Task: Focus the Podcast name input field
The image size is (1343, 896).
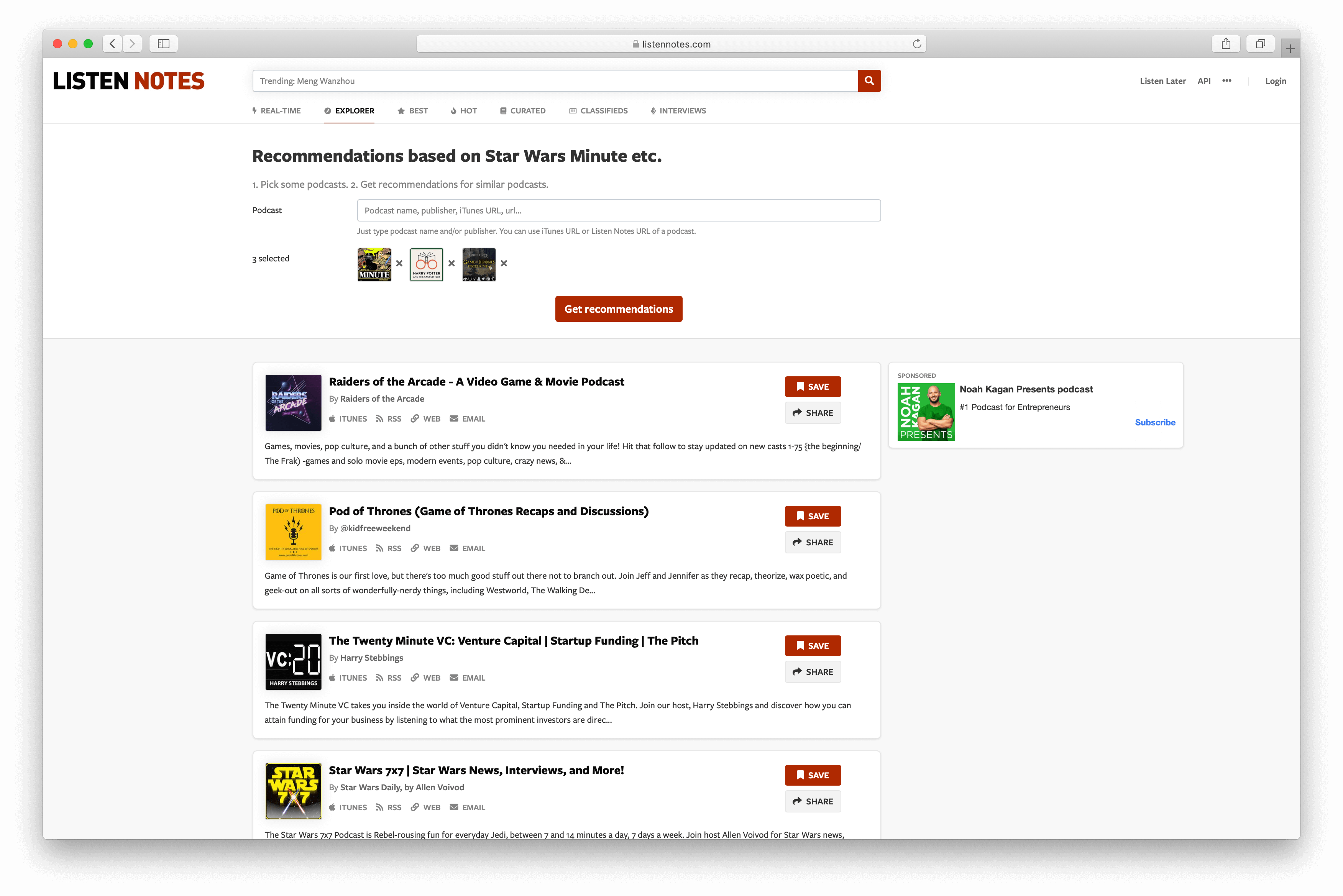Action: pos(618,211)
